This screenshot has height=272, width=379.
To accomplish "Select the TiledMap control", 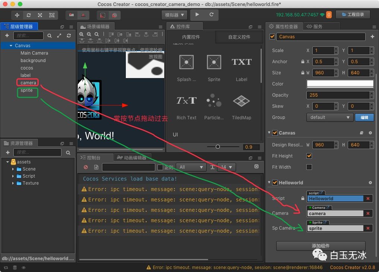I will point(241,101).
